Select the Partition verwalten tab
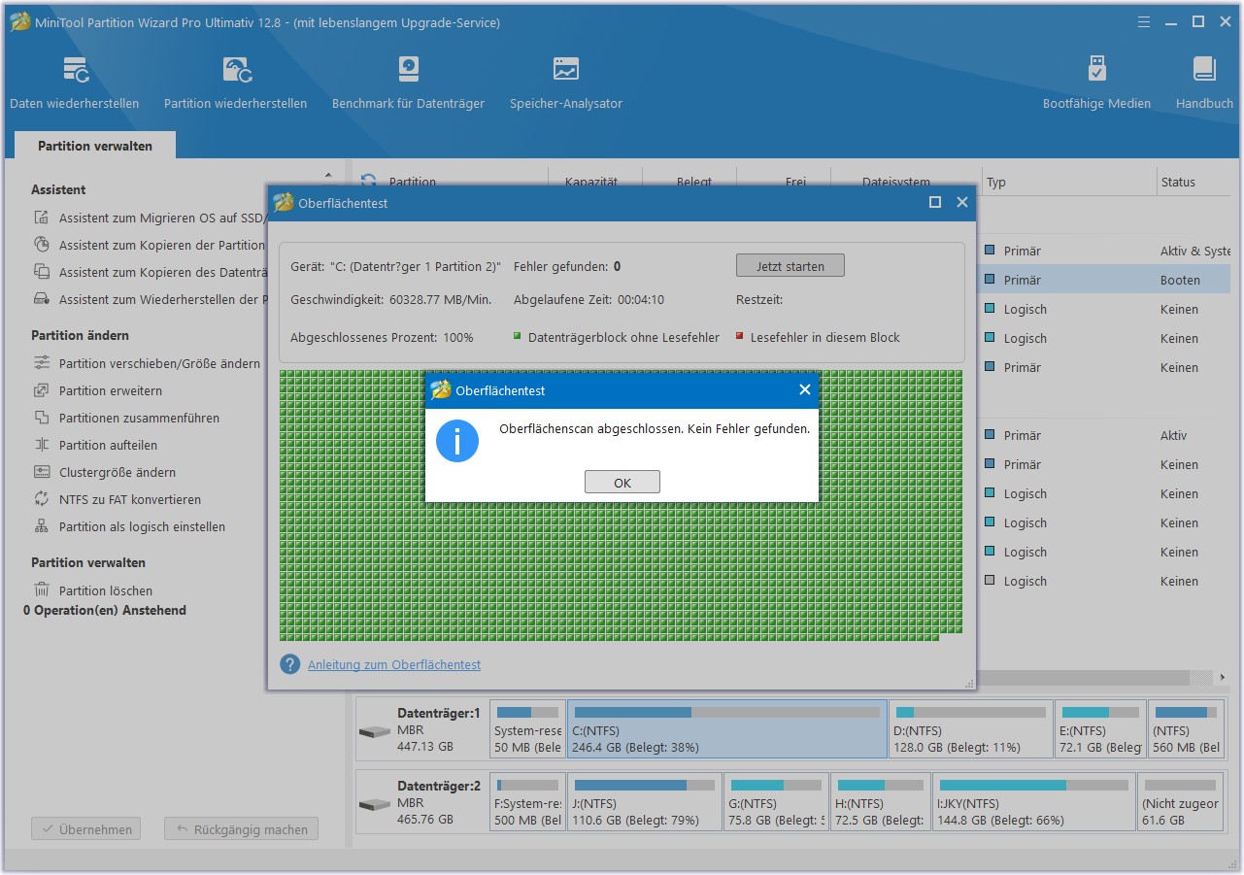This screenshot has width=1244, height=875. click(95, 146)
